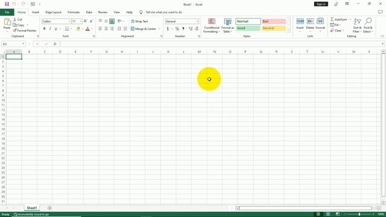Image resolution: width=386 pixels, height=217 pixels.
Task: Paste clipboard contents
Action: [7, 24]
